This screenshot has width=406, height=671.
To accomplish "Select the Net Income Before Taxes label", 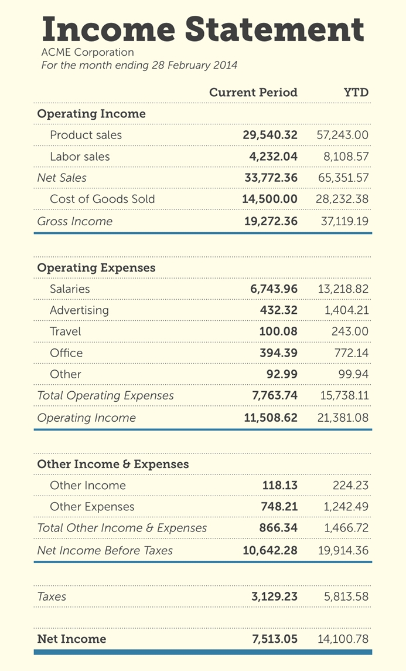I will [105, 550].
